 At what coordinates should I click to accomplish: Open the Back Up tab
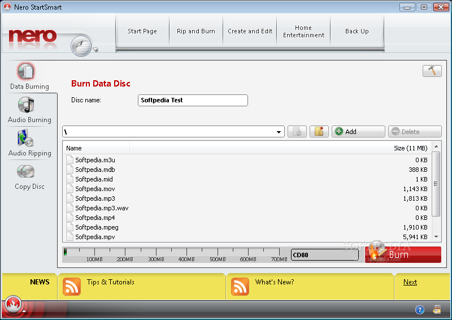tap(357, 31)
